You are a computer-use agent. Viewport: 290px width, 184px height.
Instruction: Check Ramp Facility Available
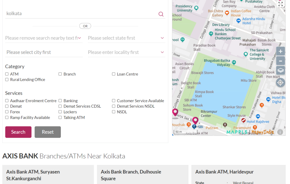pyautogui.click(x=7, y=117)
